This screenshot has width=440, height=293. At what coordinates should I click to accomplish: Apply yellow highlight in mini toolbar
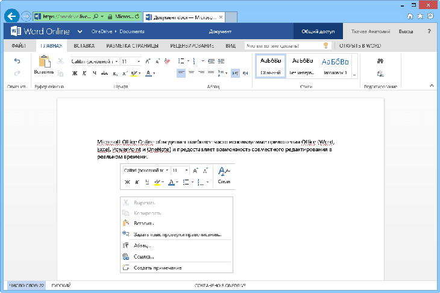pyautogui.click(x=157, y=182)
